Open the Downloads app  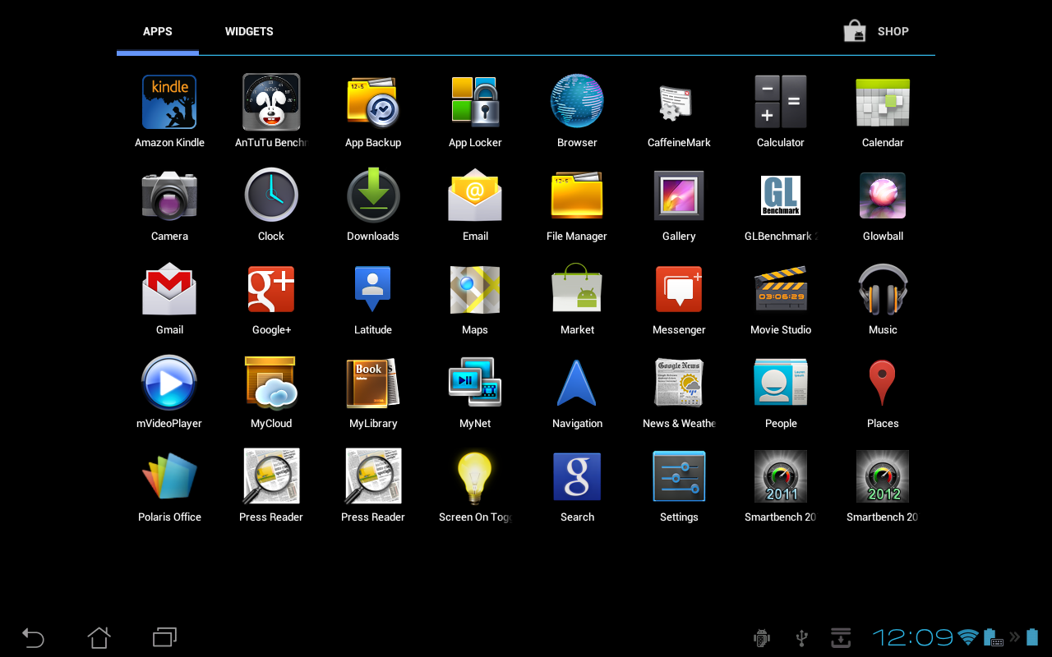pyautogui.click(x=373, y=195)
